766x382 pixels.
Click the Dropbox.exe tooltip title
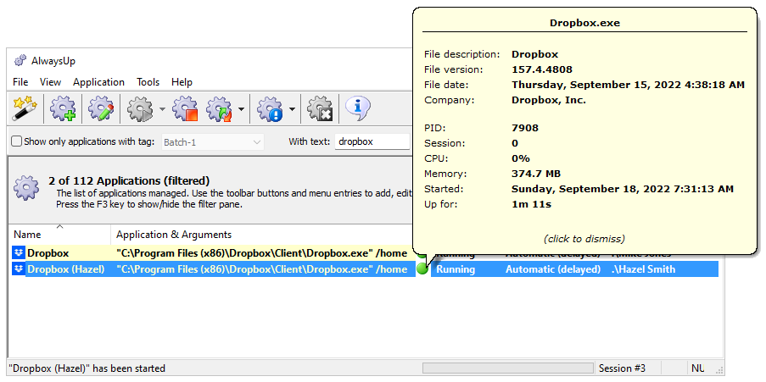tap(584, 22)
